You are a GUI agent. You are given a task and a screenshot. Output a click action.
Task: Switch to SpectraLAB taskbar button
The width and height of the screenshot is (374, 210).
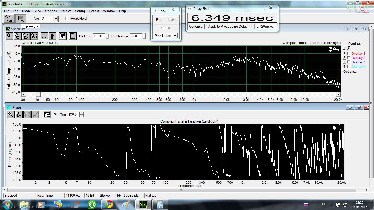point(143,204)
